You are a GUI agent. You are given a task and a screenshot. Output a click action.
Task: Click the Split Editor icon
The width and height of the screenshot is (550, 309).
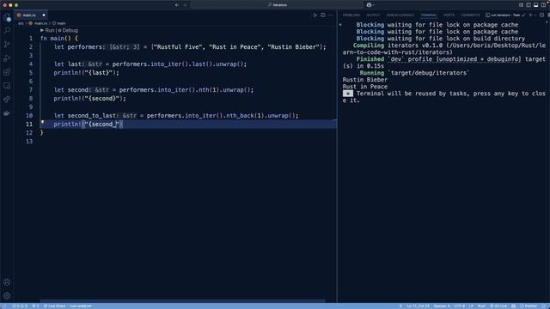click(323, 15)
